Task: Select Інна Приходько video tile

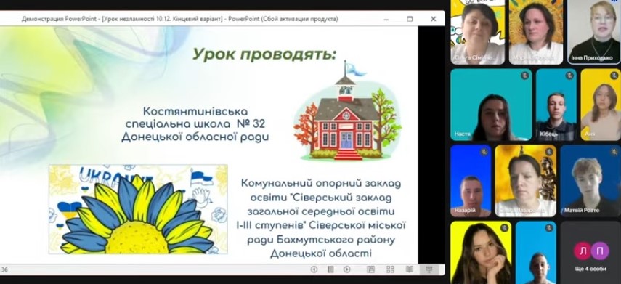Action: pyautogui.click(x=594, y=32)
